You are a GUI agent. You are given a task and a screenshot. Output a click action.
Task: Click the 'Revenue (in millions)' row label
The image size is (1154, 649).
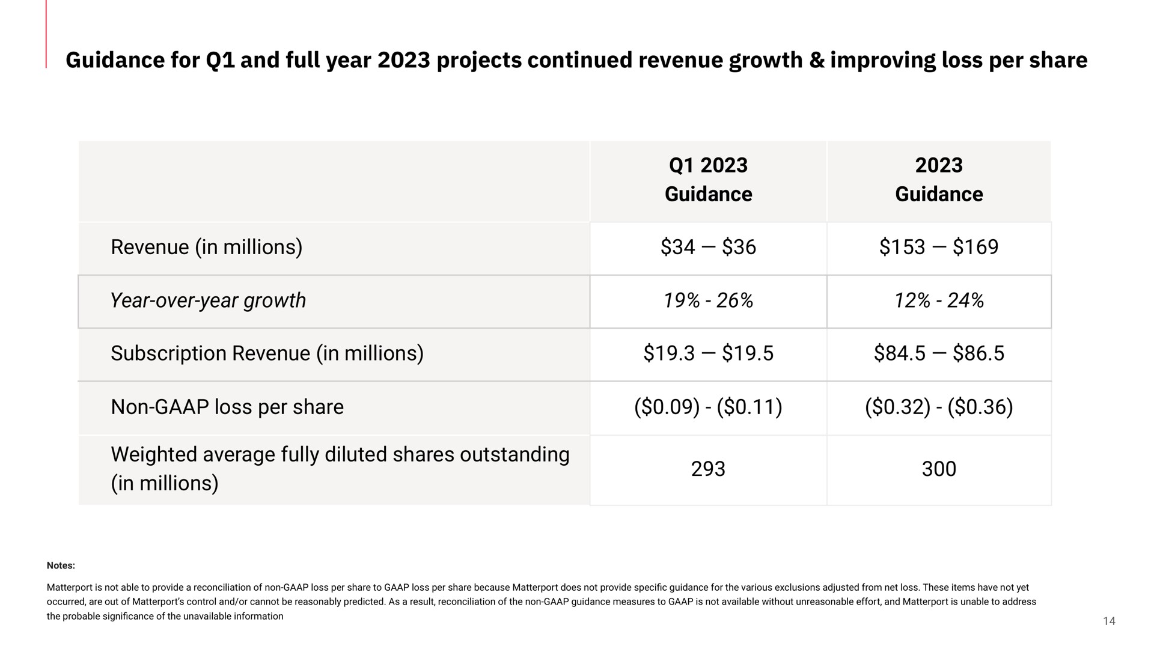[207, 247]
